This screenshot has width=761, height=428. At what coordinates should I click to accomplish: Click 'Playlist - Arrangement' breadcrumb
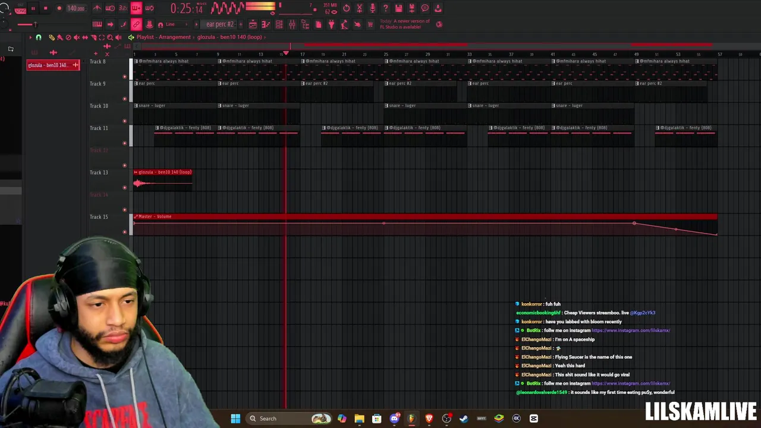[x=163, y=37]
